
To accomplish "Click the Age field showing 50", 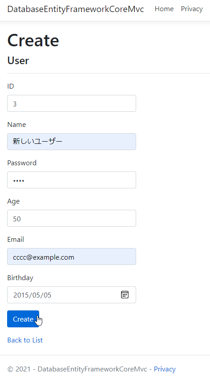I will (72, 218).
